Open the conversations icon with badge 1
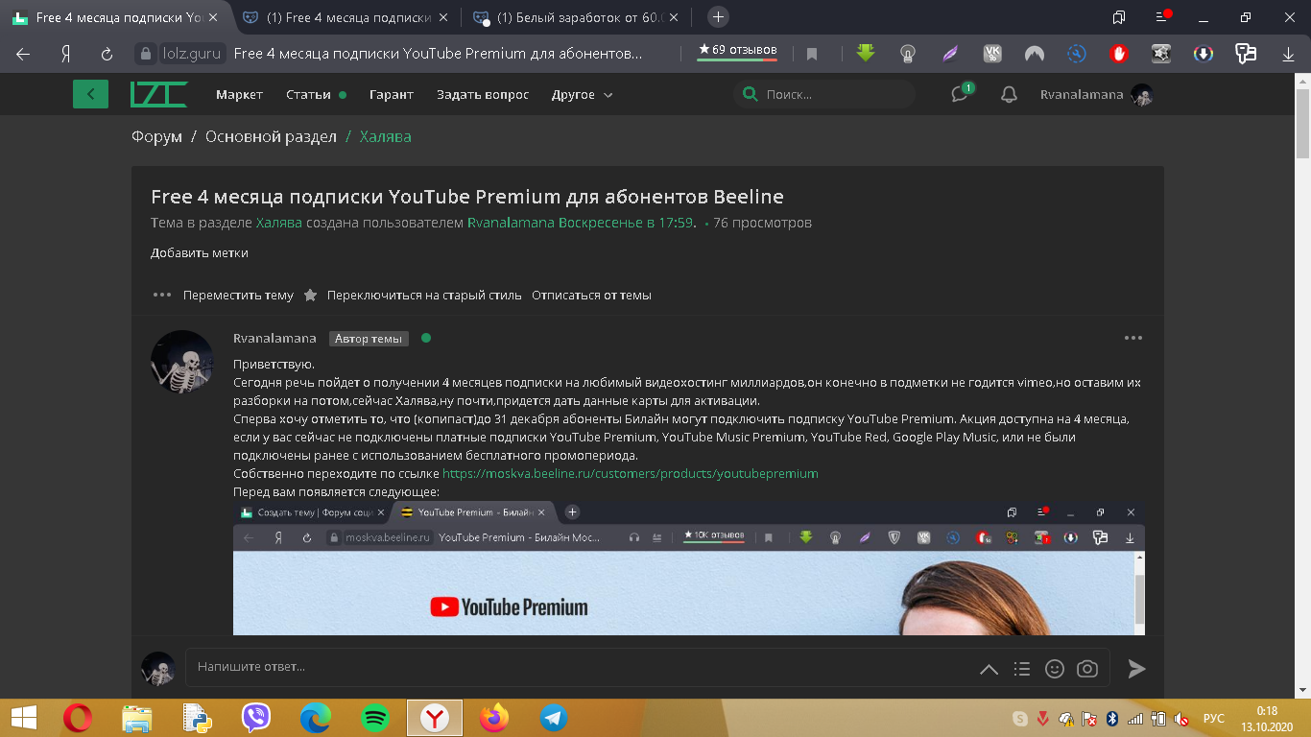 click(x=961, y=93)
